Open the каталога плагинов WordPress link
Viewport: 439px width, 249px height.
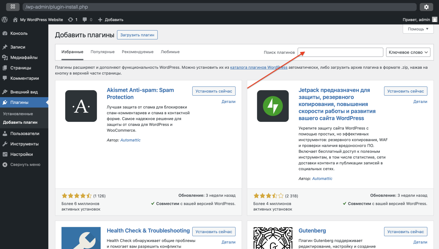coord(258,67)
